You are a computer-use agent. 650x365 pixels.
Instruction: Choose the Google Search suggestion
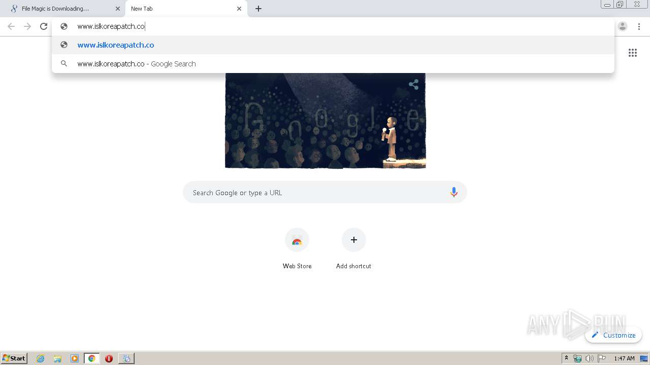point(333,64)
